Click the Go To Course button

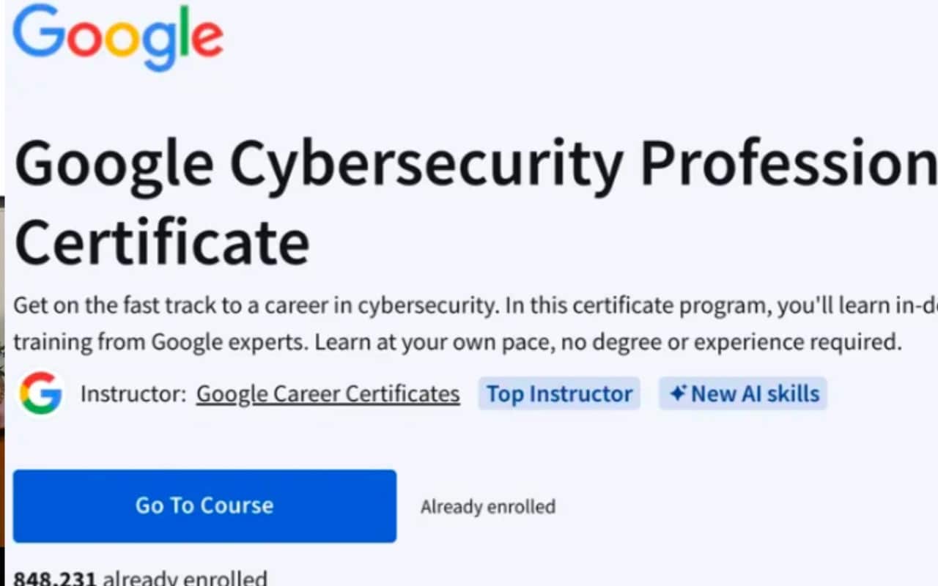point(204,505)
